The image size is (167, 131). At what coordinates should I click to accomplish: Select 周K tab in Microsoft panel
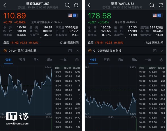coord(50,60)
